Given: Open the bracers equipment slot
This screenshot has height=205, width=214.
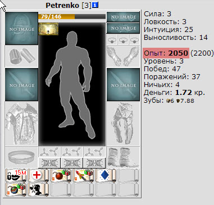Looking at the screenshot, I should coord(21,56).
